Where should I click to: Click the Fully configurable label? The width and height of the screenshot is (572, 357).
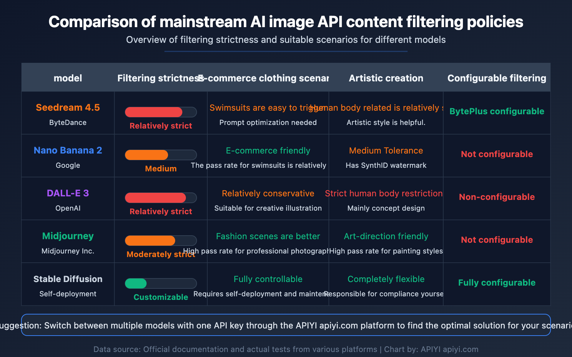497,282
